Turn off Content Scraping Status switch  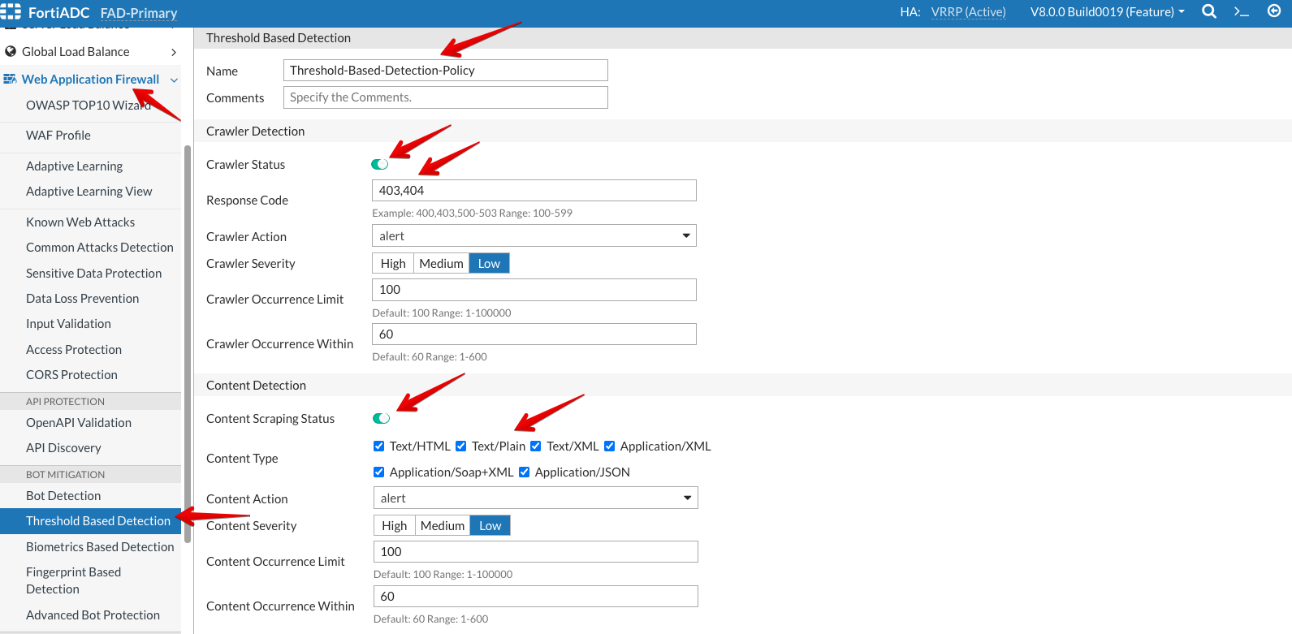coord(381,418)
